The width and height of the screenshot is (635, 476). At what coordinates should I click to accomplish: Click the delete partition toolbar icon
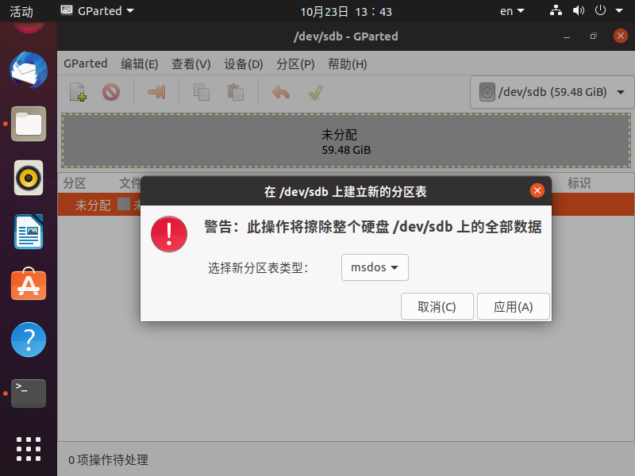pos(111,92)
